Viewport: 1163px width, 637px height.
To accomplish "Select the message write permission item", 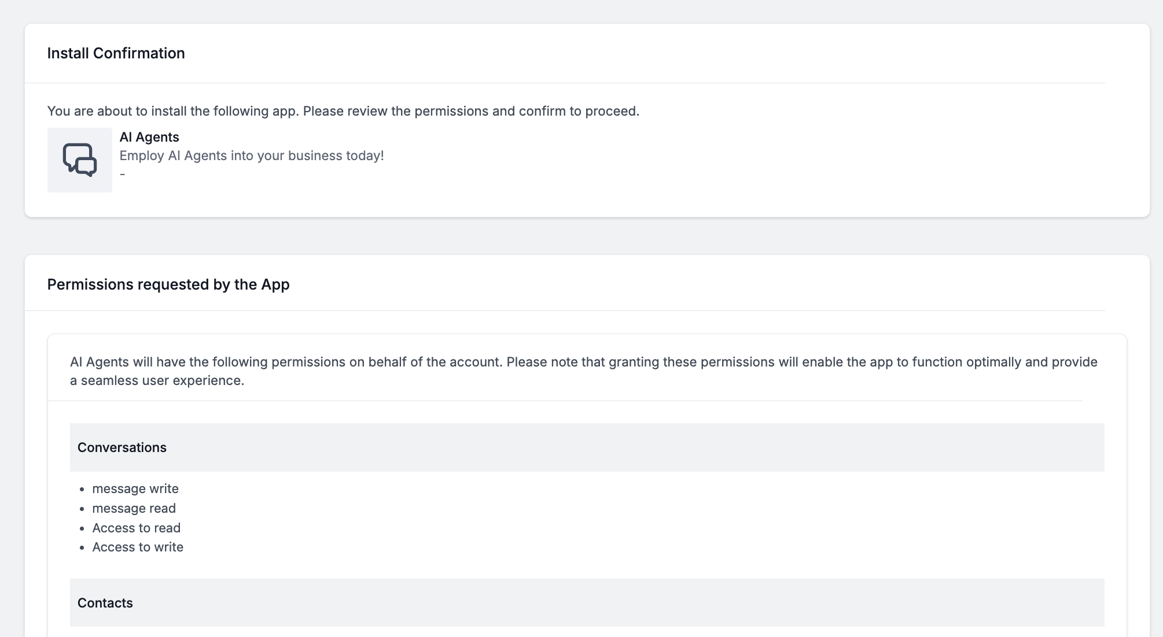I will coord(135,488).
